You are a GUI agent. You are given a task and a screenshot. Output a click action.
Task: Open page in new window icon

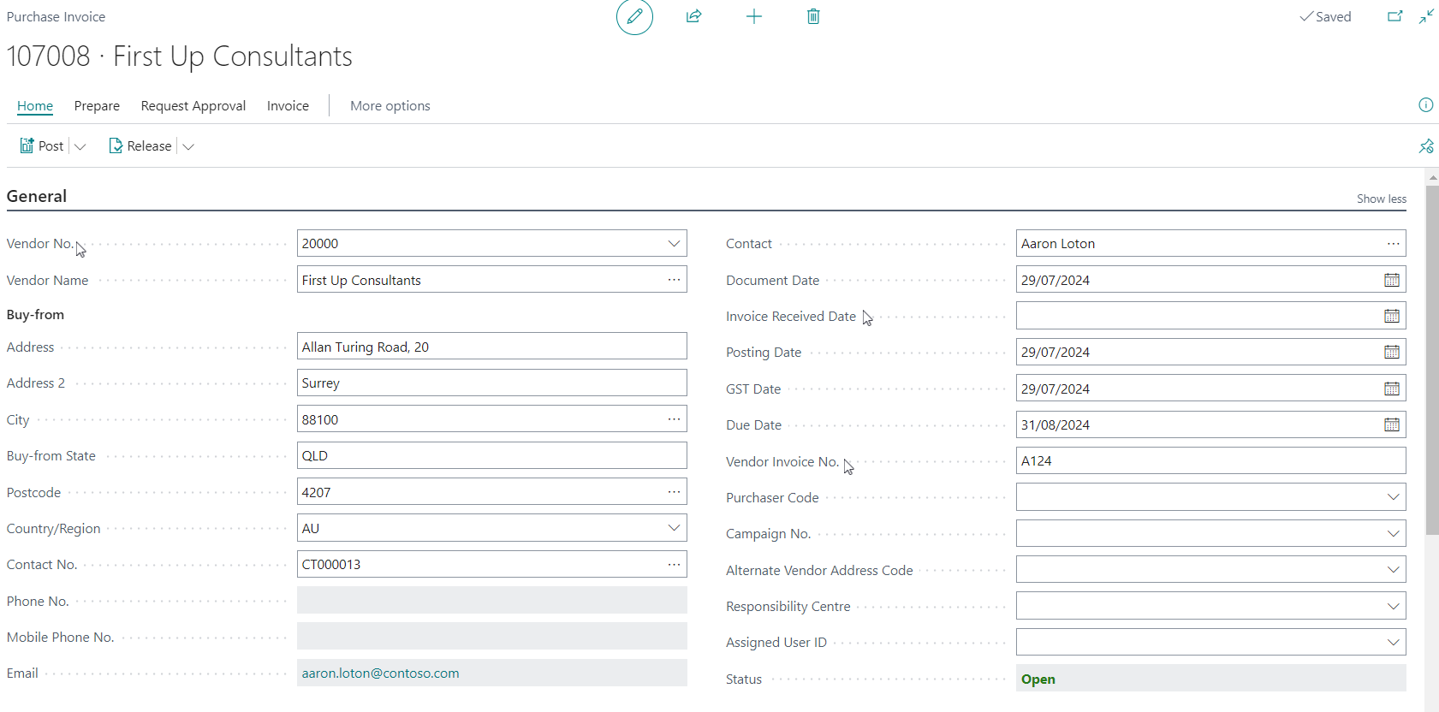[x=1395, y=16]
